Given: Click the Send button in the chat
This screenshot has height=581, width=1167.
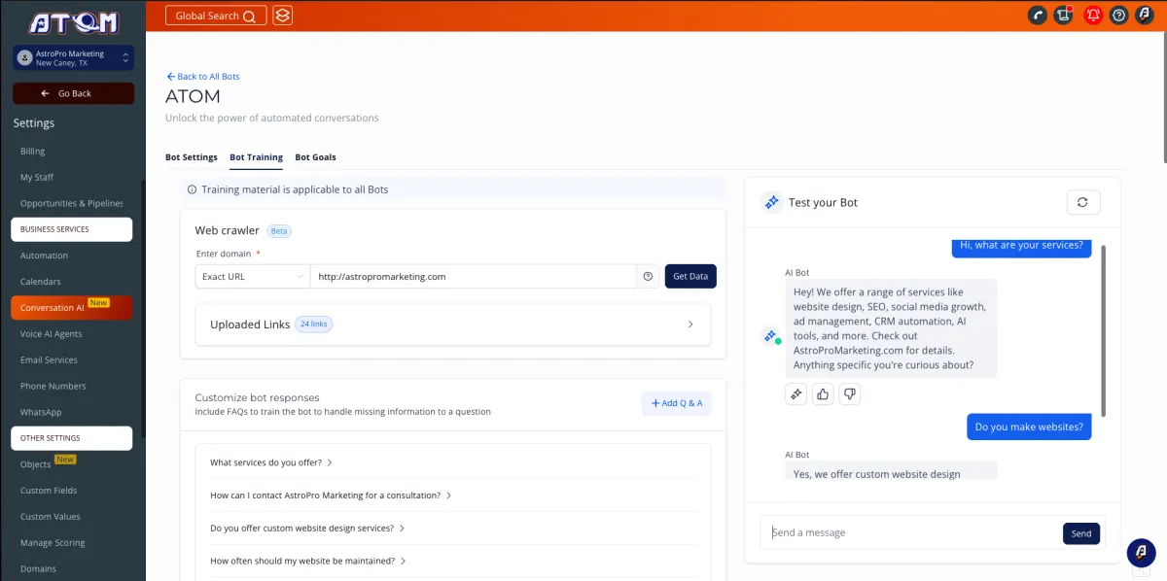Looking at the screenshot, I should [1081, 533].
